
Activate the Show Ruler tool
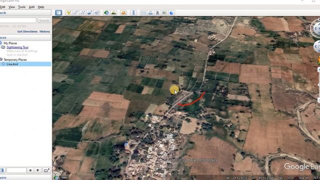click(x=133, y=13)
